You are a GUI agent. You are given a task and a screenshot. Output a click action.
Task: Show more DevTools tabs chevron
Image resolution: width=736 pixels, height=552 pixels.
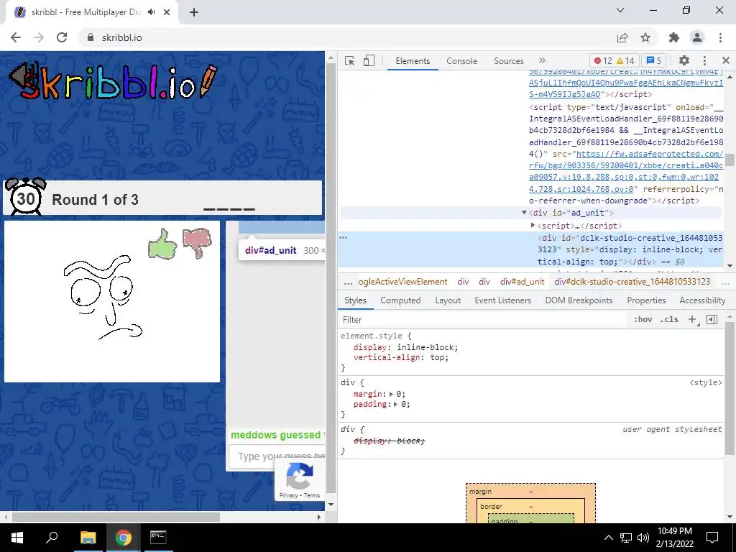point(542,60)
